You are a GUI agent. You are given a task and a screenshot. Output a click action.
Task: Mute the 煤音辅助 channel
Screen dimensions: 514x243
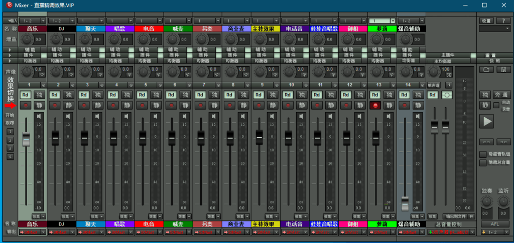pyautogui.click(x=418, y=105)
